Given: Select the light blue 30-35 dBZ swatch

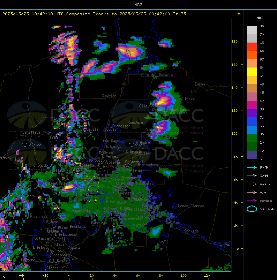Looking at the screenshot, I should 252,130.
